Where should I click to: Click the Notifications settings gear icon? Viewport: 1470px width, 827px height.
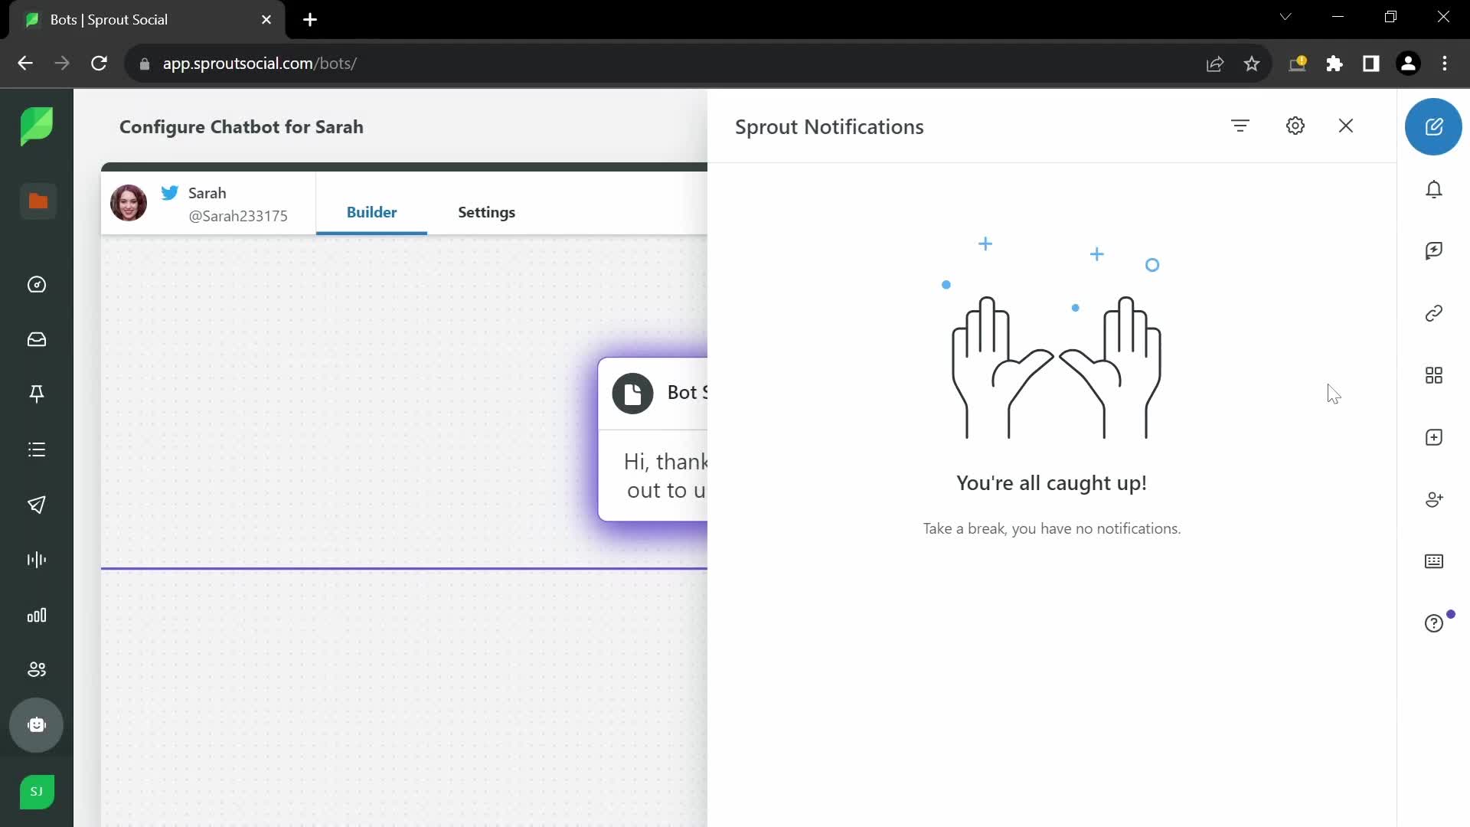click(1295, 126)
